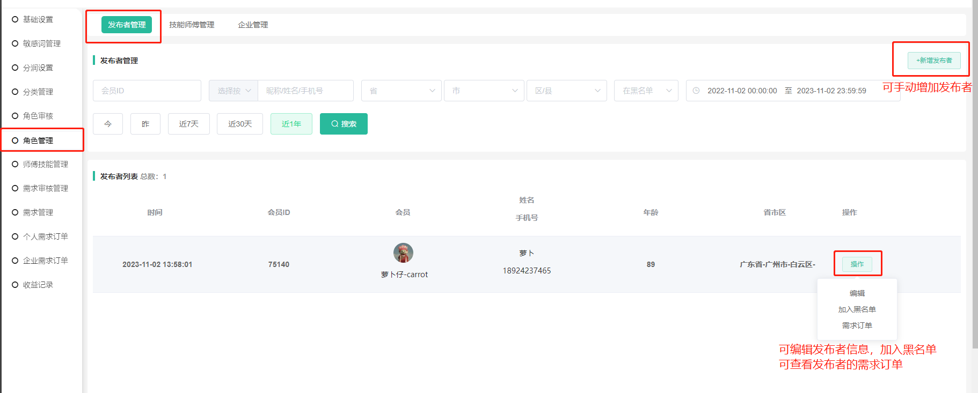Open 需求管理 in the sidebar

click(38, 212)
